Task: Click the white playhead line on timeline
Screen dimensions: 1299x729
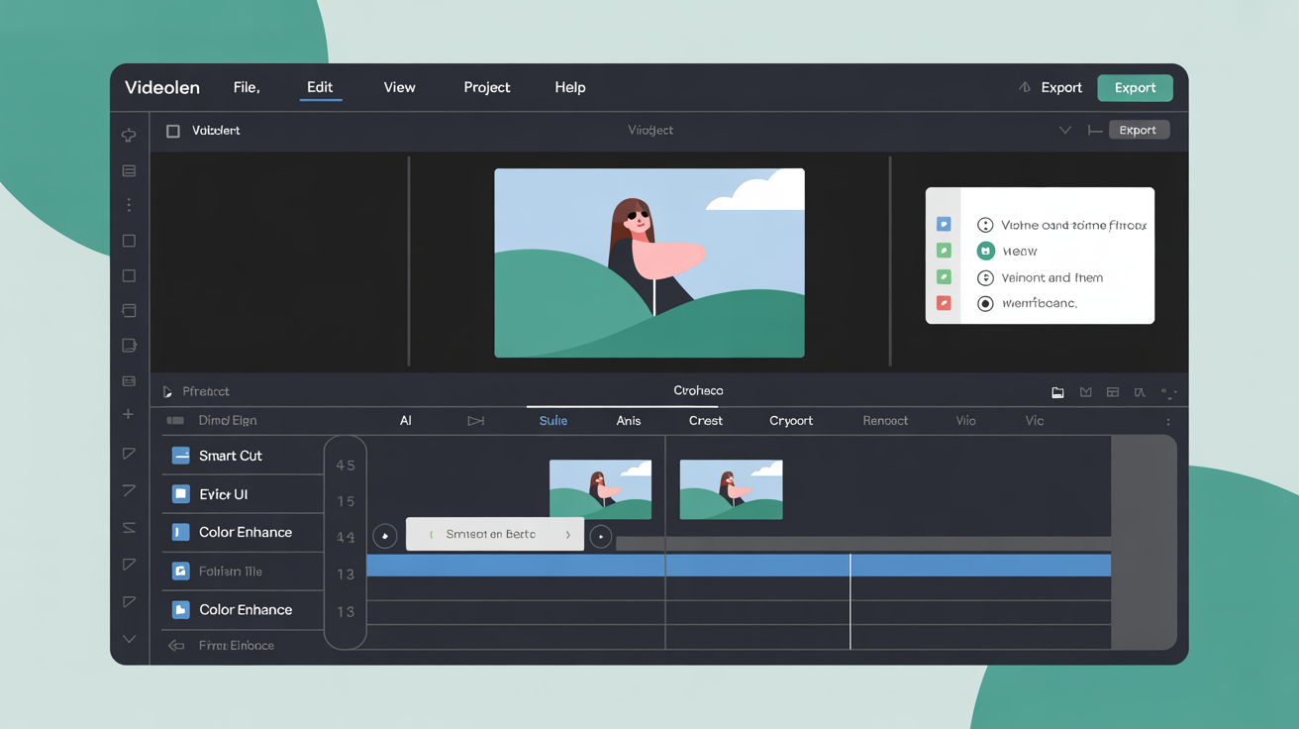Action: coord(850,601)
